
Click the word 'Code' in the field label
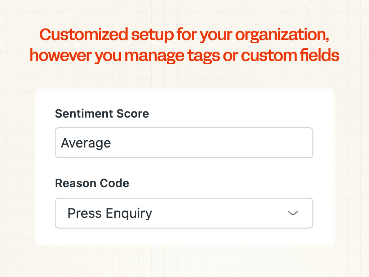click(x=115, y=183)
